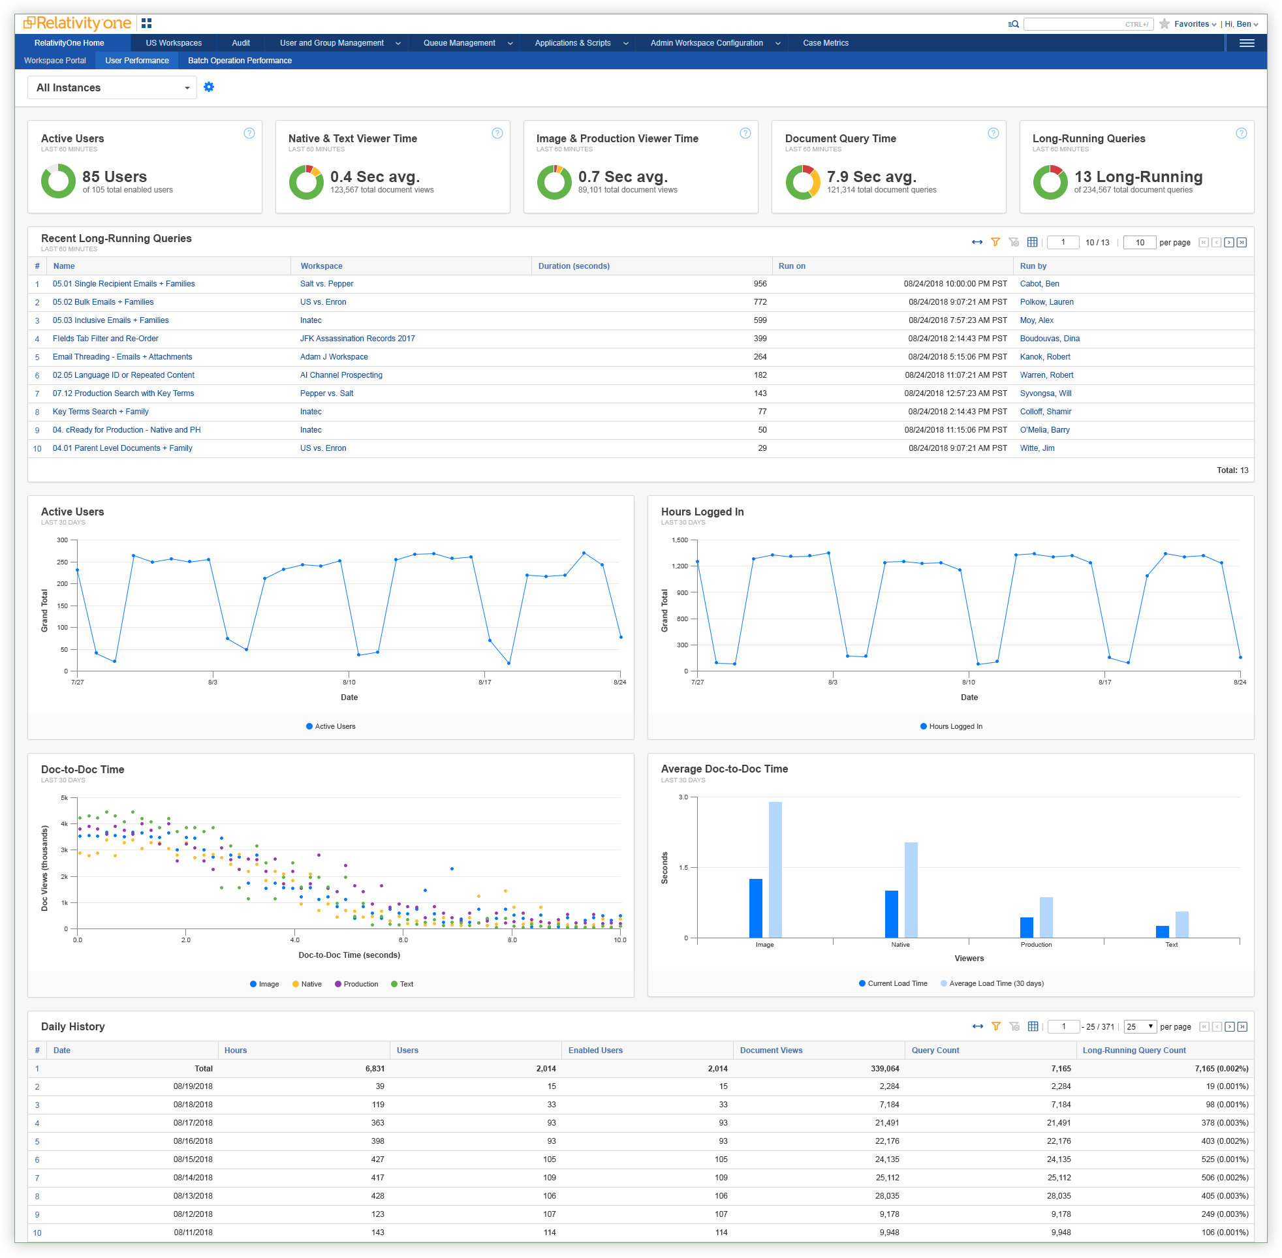Screen dimensions: 1282x1258
Task: Open the All Instances dropdown
Action: (112, 87)
